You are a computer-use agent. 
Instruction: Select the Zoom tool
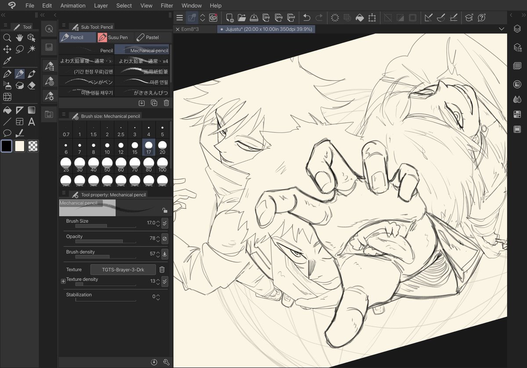[x=7, y=38]
